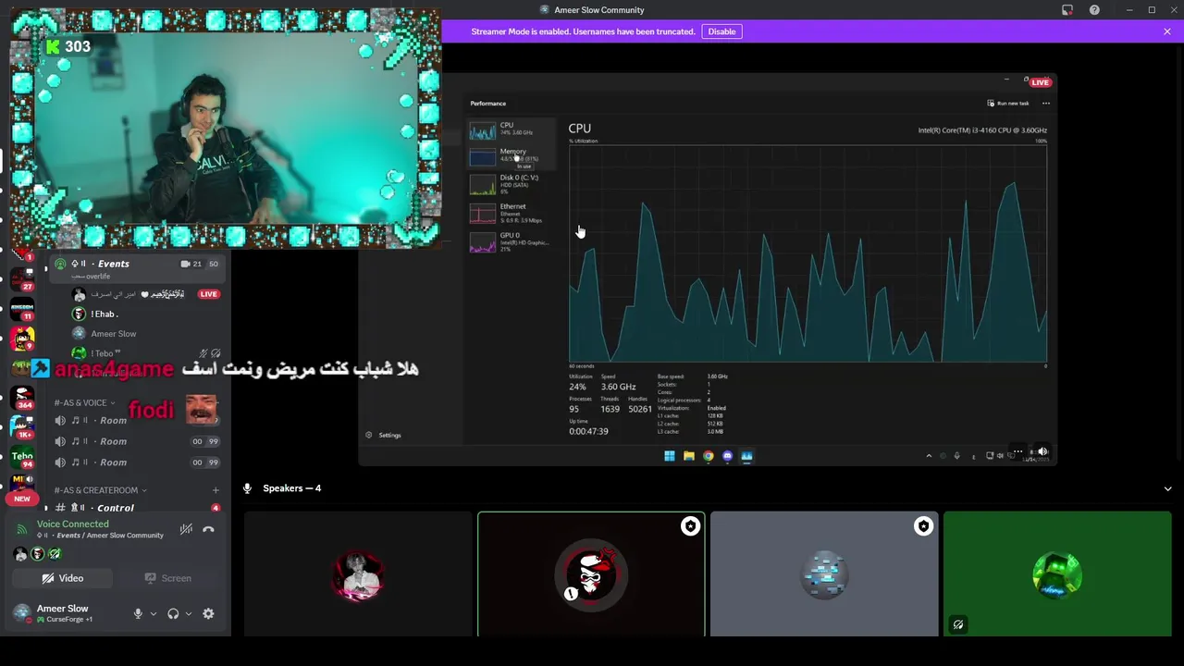
Task: Collapse the AS & VOICE category
Action: coord(84,403)
